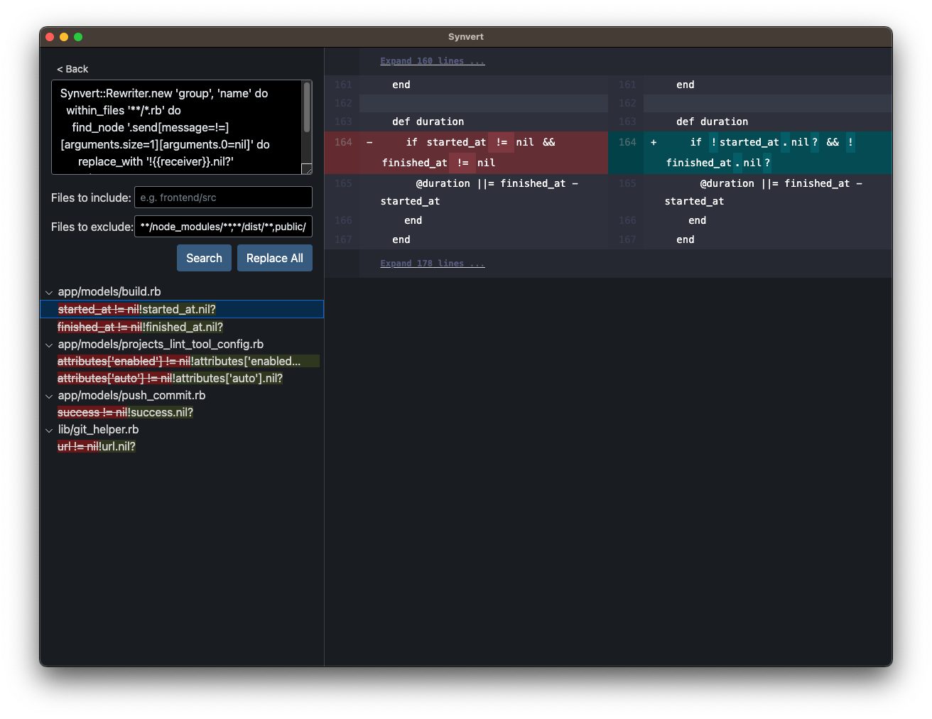Select the attributes['auto'] != nil result
Viewport: 932px width, 719px height.
click(x=170, y=378)
